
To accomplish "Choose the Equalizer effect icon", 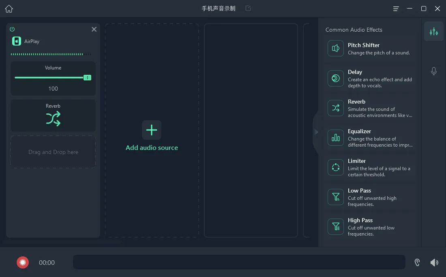I will (x=336, y=138).
